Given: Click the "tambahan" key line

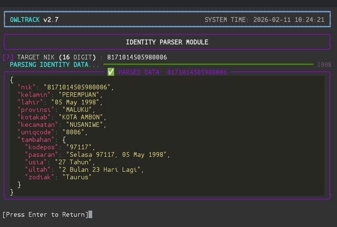Looking at the screenshot, I should [x=42, y=140].
